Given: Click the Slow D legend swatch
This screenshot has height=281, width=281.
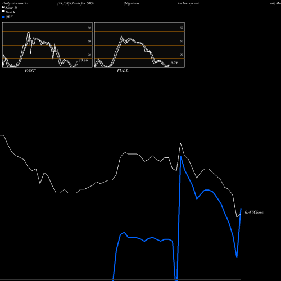Looking at the screenshot, I should pos(3,7).
